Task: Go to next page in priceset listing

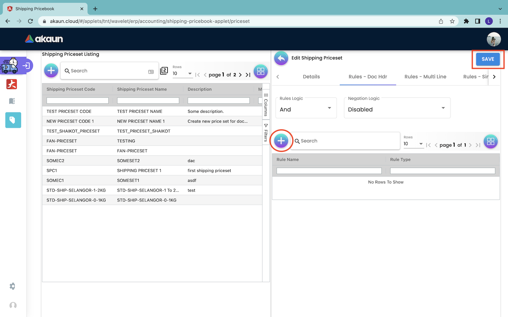Action: 240,75
